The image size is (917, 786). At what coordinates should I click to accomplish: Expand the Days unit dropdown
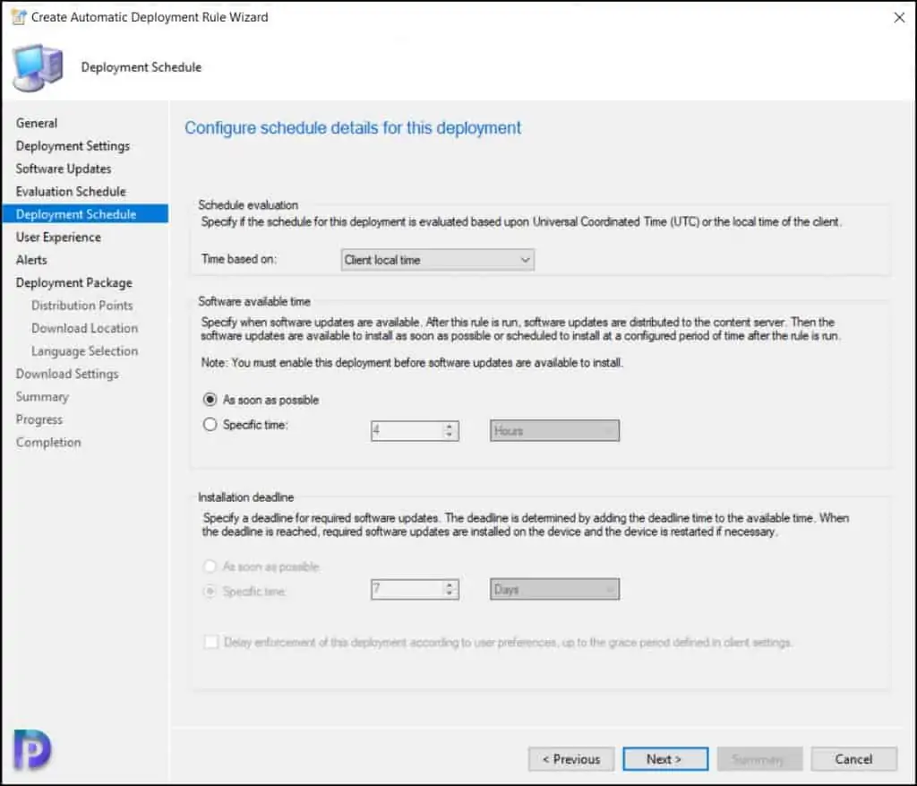(554, 590)
